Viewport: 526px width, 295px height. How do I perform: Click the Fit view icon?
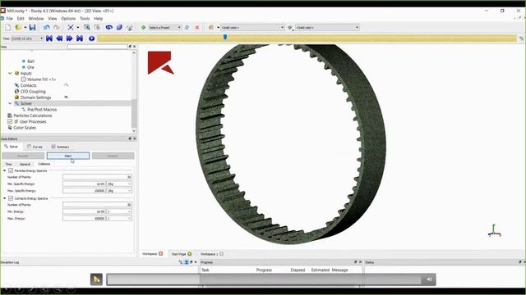[71, 27]
